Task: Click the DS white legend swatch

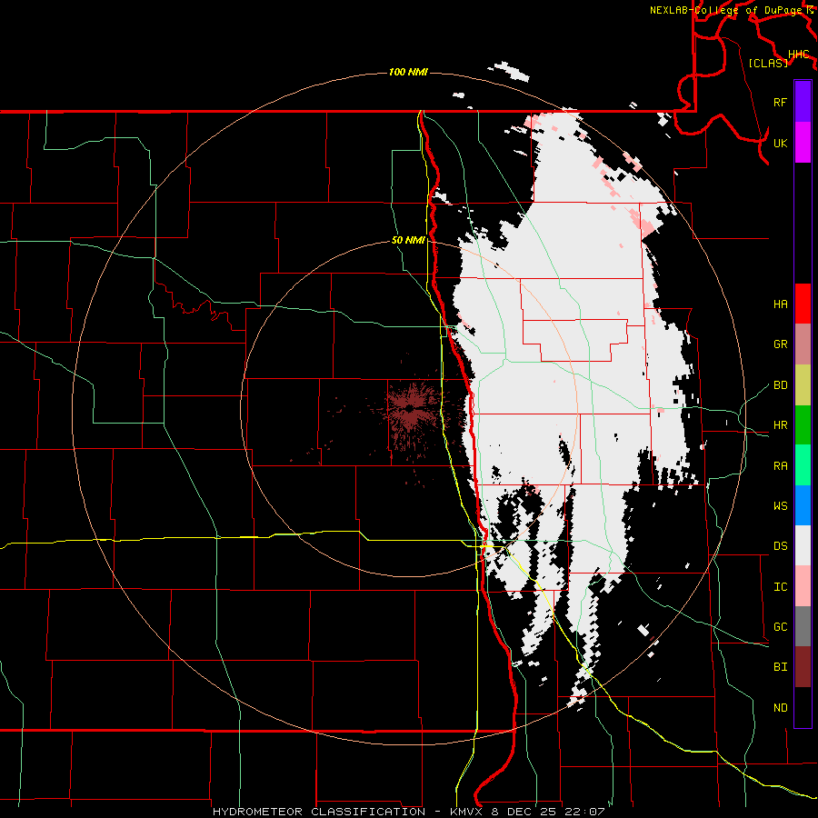Action: tap(803, 545)
